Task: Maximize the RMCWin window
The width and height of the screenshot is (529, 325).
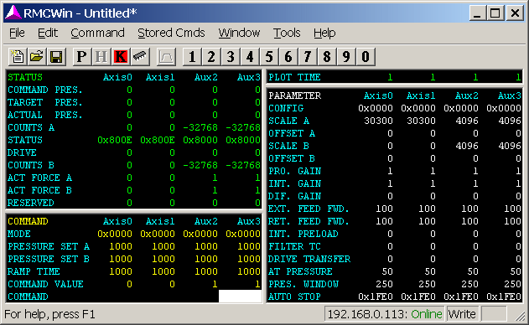Action: tap(495, 13)
